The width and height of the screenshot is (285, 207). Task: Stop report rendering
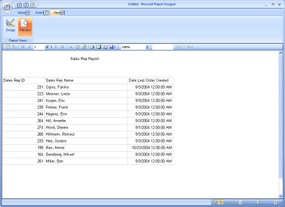(78, 47)
